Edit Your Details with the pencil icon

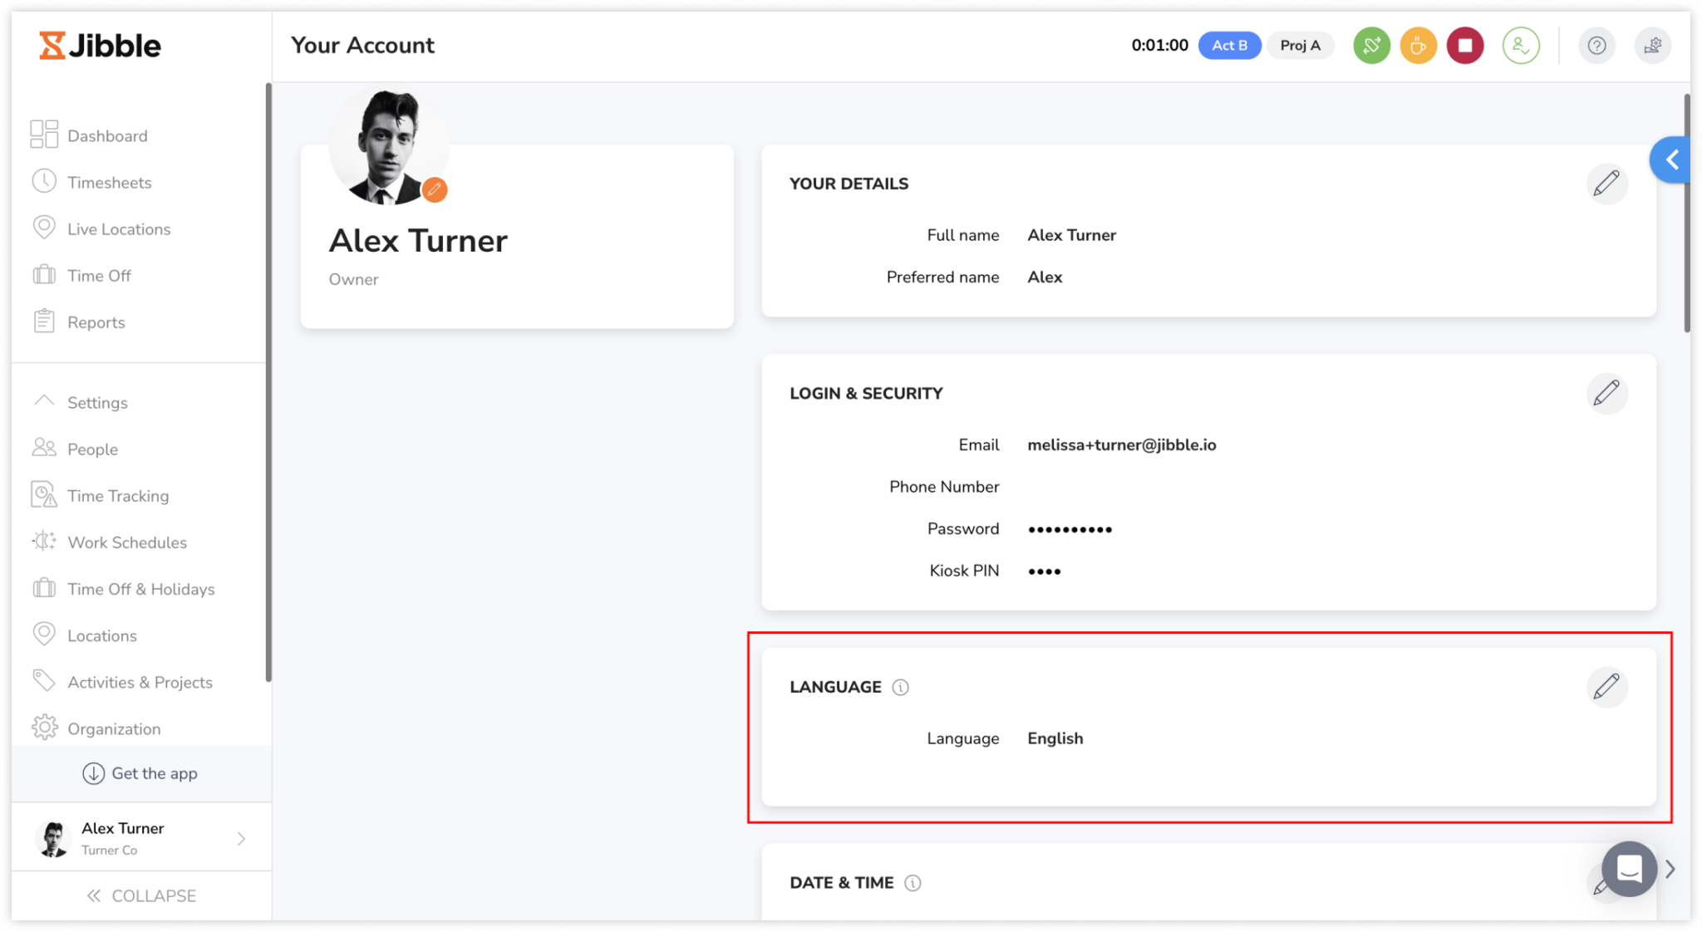pyautogui.click(x=1607, y=184)
